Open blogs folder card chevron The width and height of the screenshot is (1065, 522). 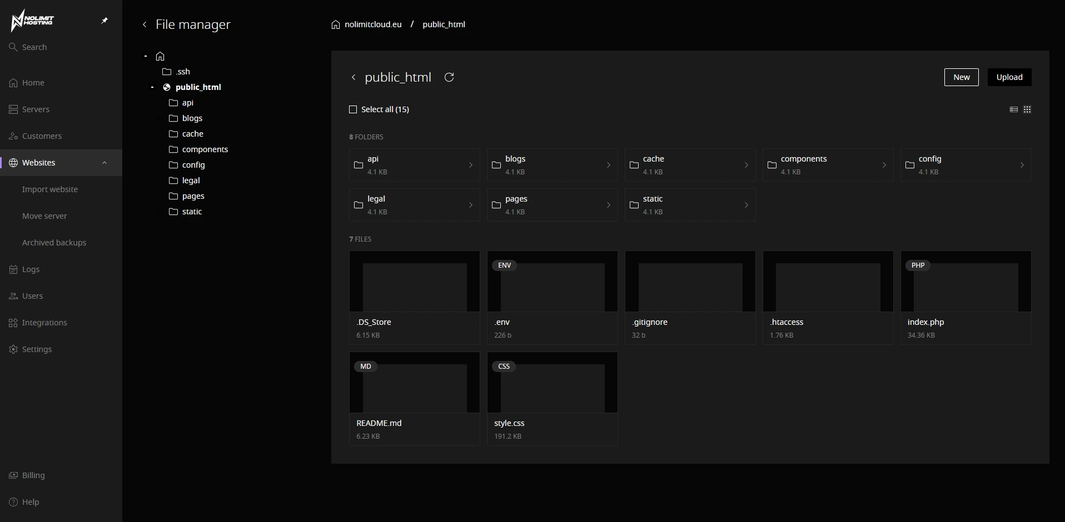[609, 165]
